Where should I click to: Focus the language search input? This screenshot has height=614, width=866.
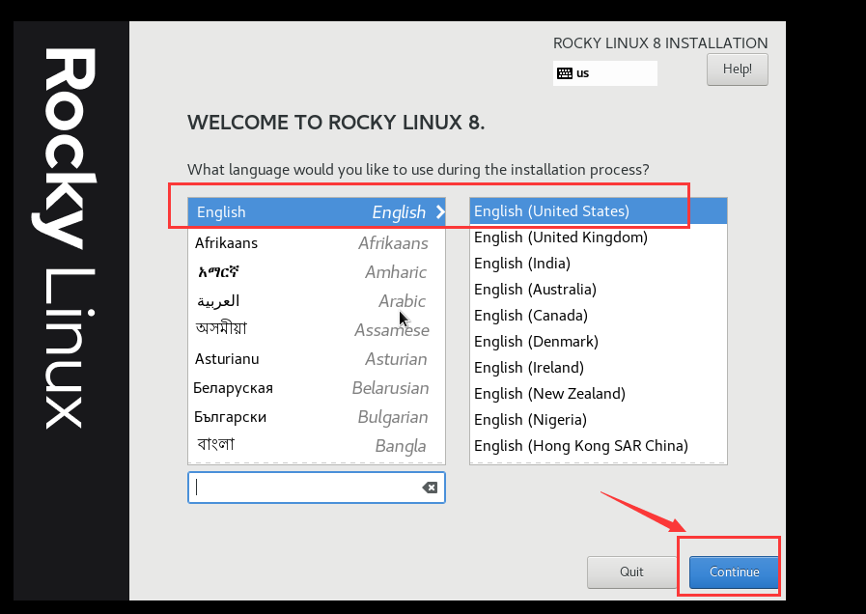[x=317, y=488]
